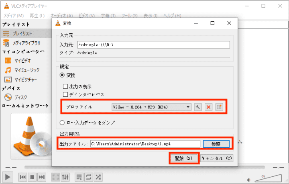289x184 pixels.
Task: Open オーディオ (A) menu
Action: (61, 16)
